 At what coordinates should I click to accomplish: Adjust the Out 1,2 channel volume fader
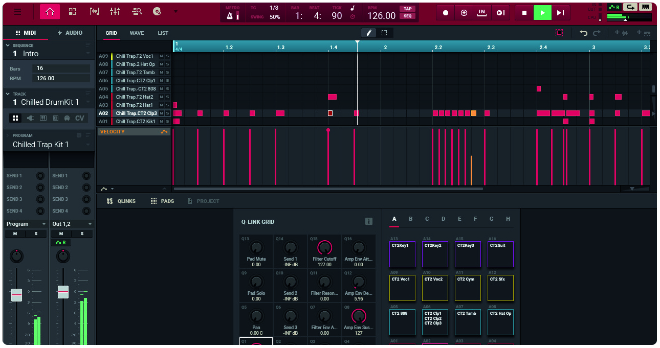(63, 292)
